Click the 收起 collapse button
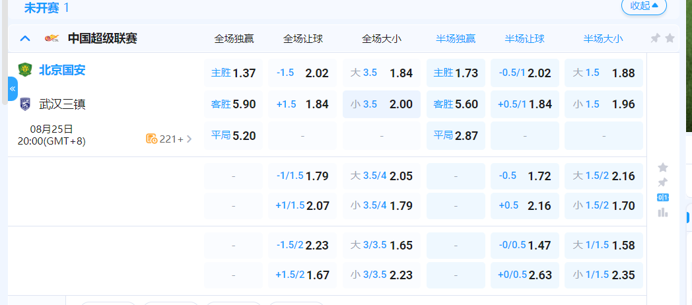The height and width of the screenshot is (305, 692). [644, 6]
